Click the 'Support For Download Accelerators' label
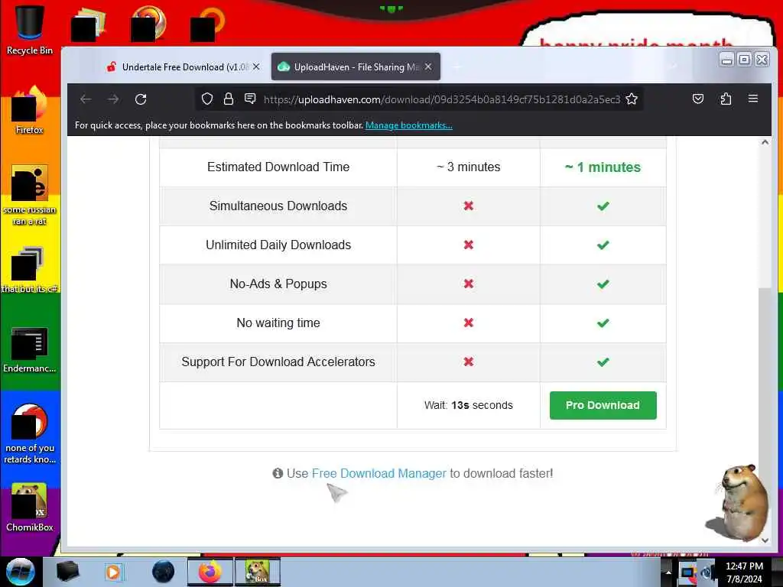The height and width of the screenshot is (587, 783). coord(278,362)
